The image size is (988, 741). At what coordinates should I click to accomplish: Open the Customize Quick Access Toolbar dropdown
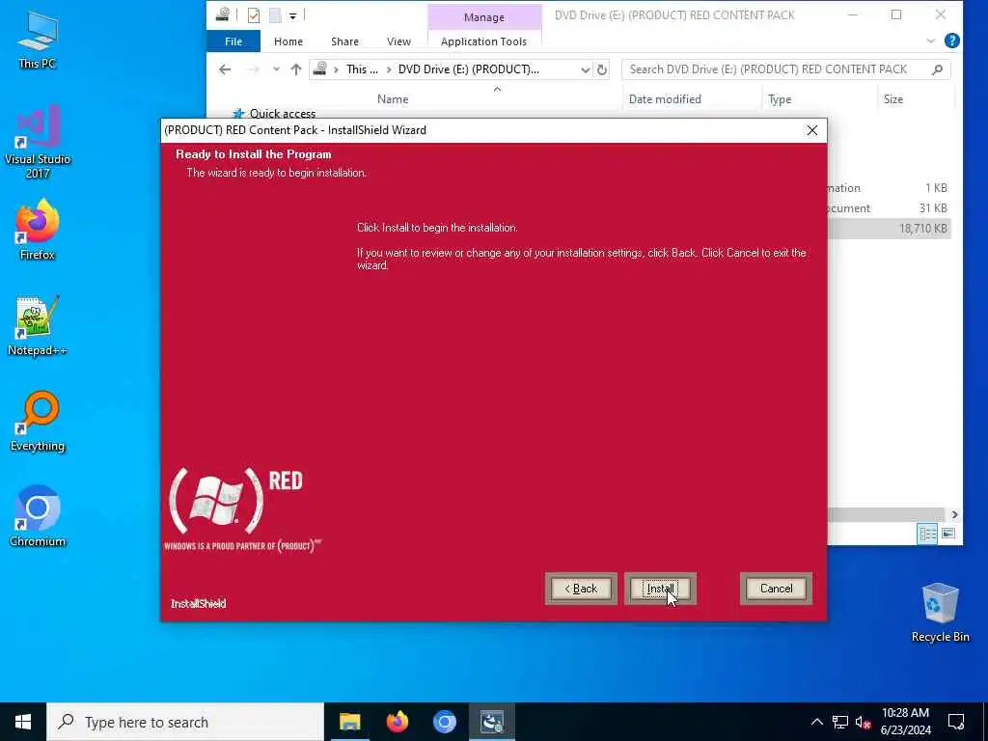(293, 15)
